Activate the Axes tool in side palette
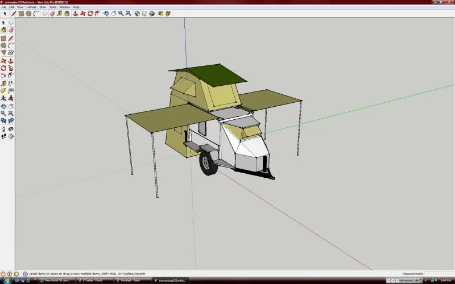 (3, 98)
